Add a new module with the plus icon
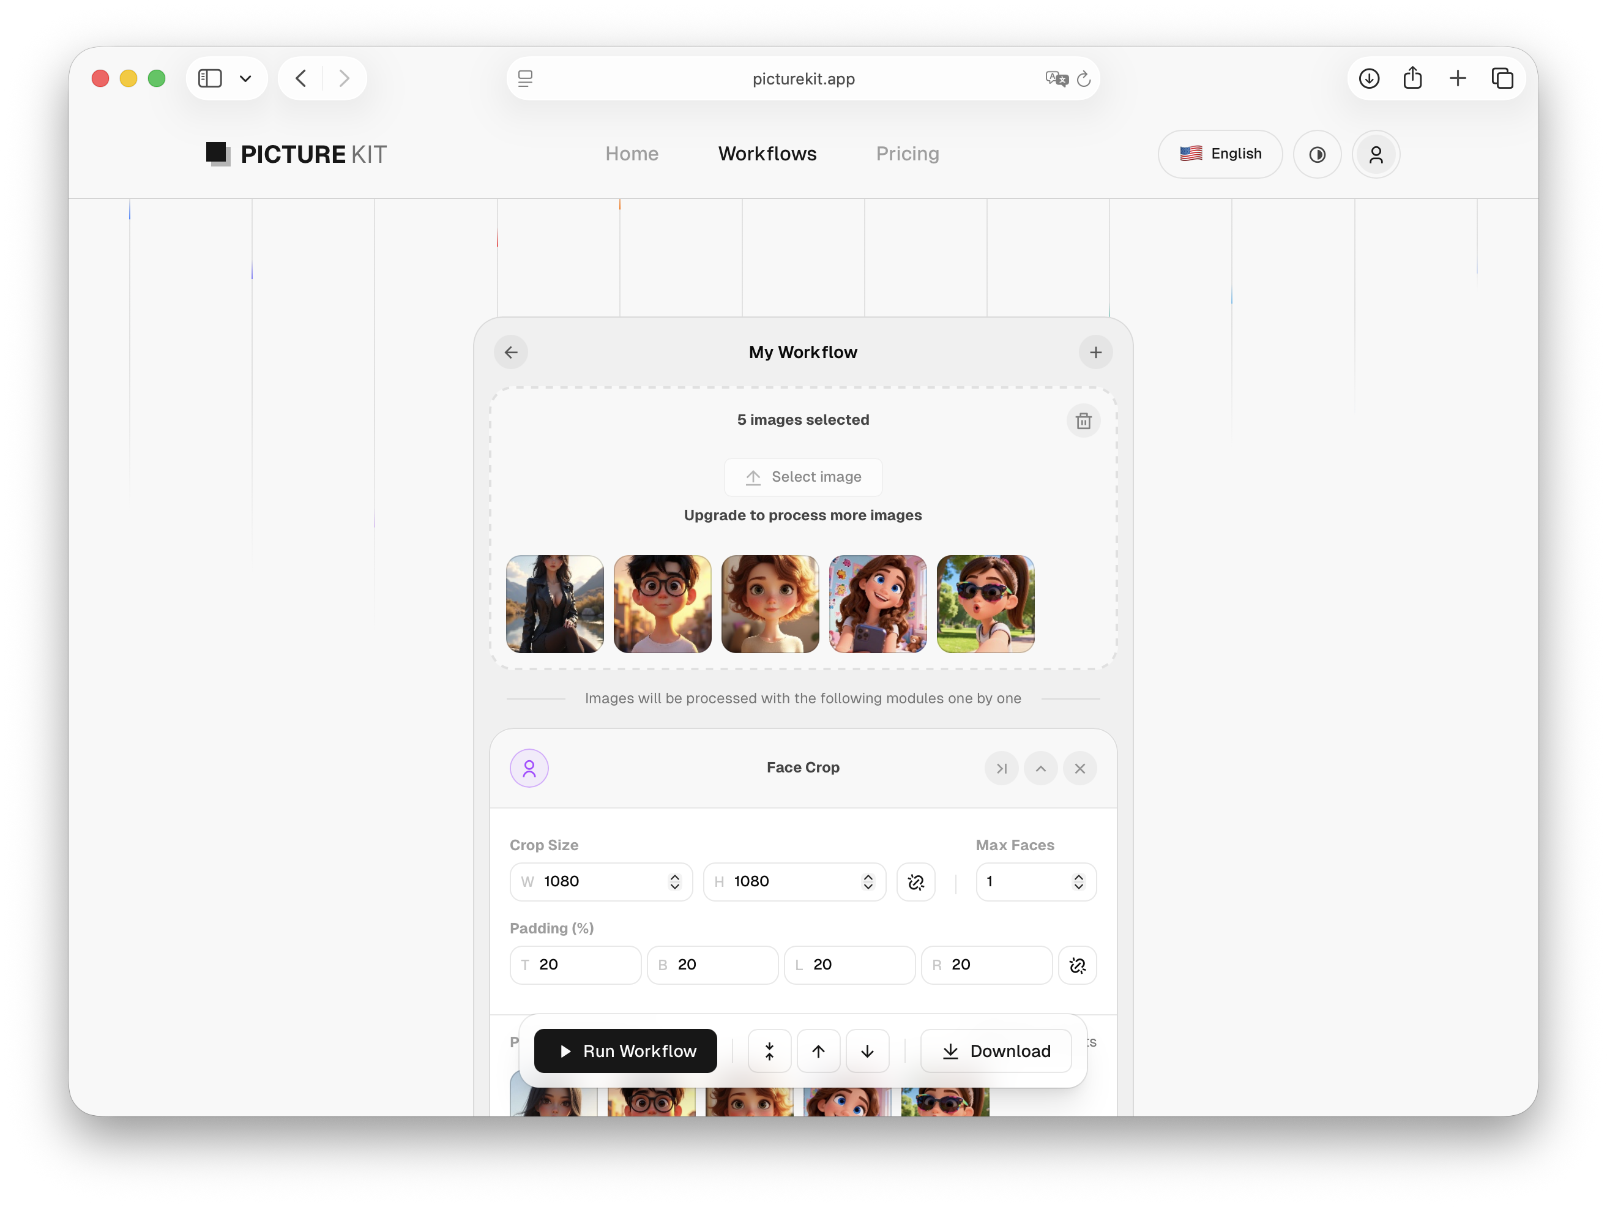This screenshot has height=1207, width=1607. click(x=1095, y=352)
